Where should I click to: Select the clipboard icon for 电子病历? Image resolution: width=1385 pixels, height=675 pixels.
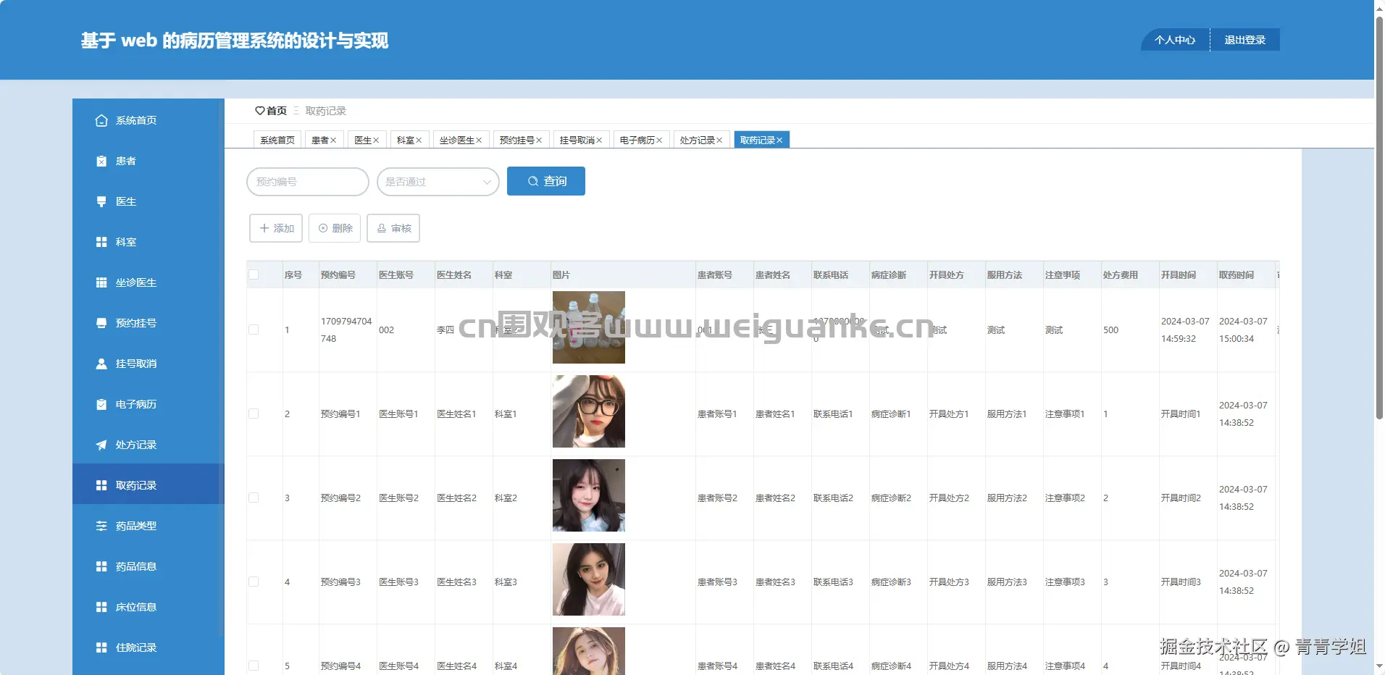pos(101,404)
